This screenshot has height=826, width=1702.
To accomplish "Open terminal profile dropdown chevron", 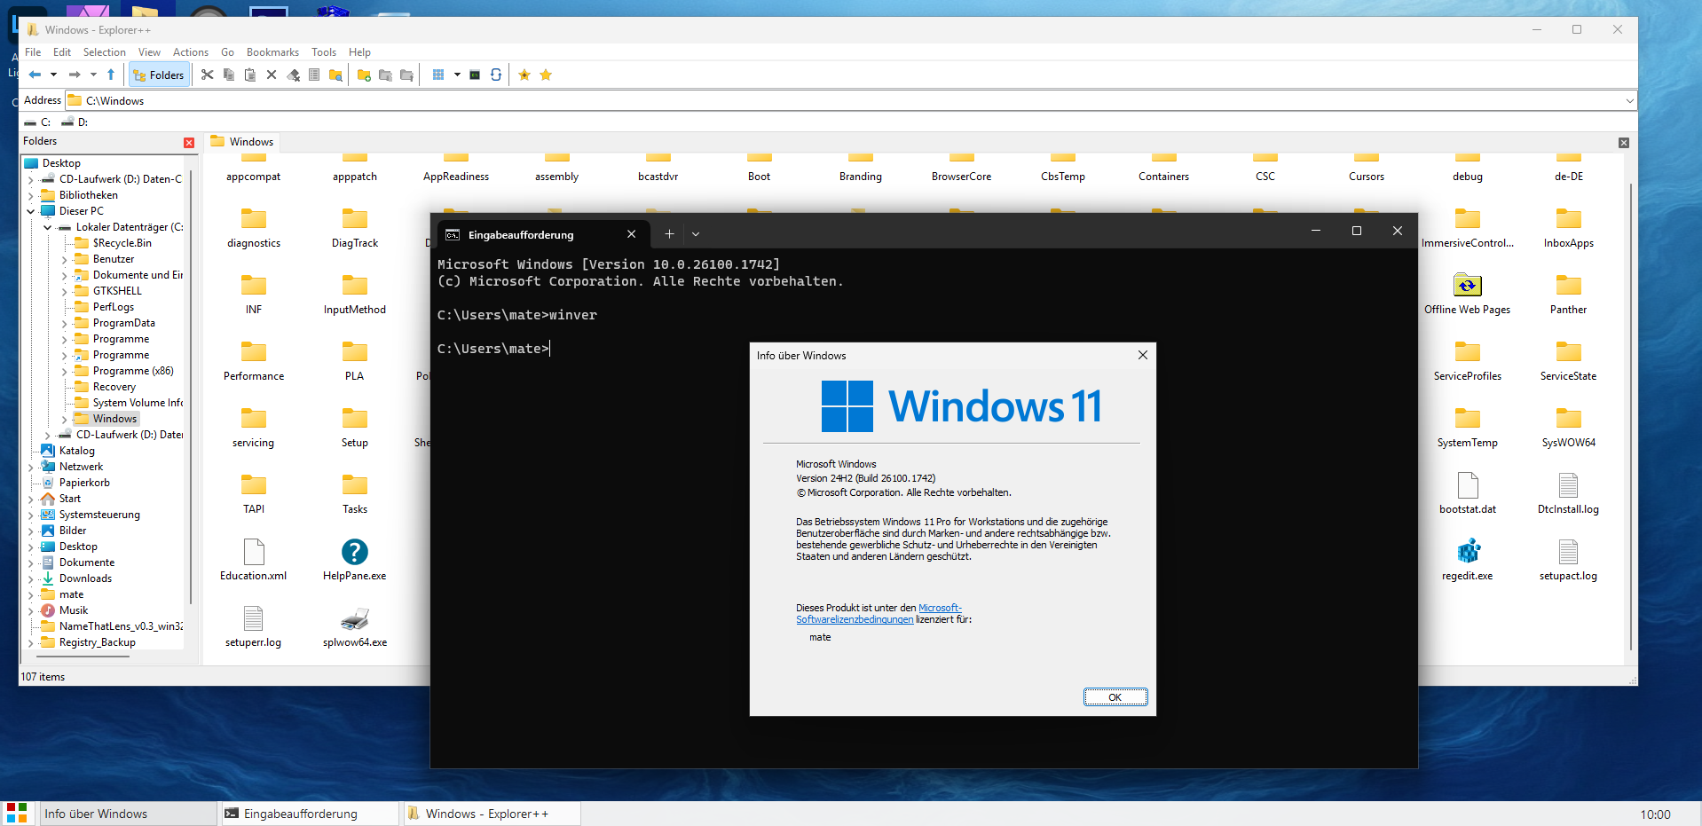I will pyautogui.click(x=696, y=234).
